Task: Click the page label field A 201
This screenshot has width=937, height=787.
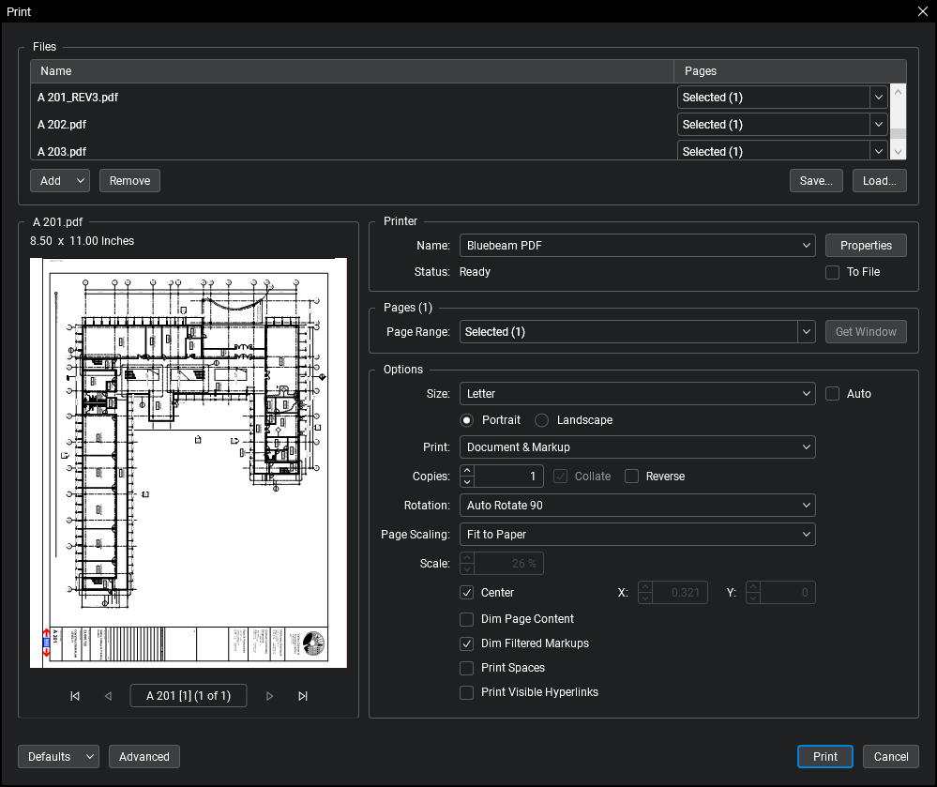Action: [x=189, y=696]
